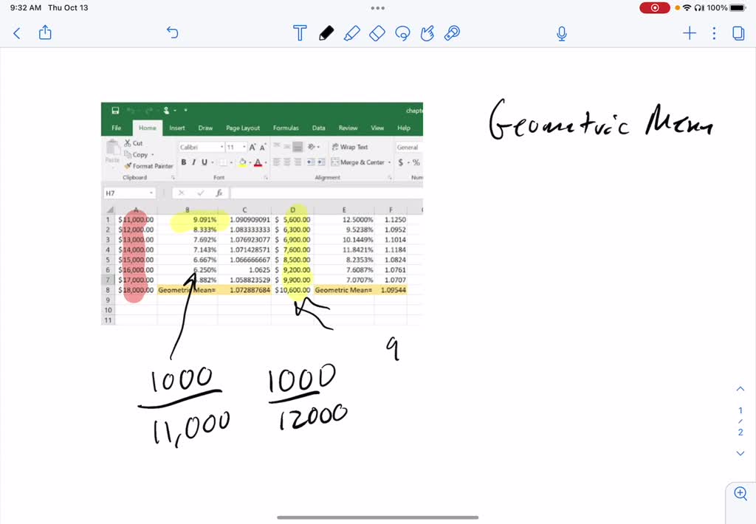The image size is (756, 524).
Task: Toggle the magnifier zoom tool
Action: pyautogui.click(x=740, y=493)
